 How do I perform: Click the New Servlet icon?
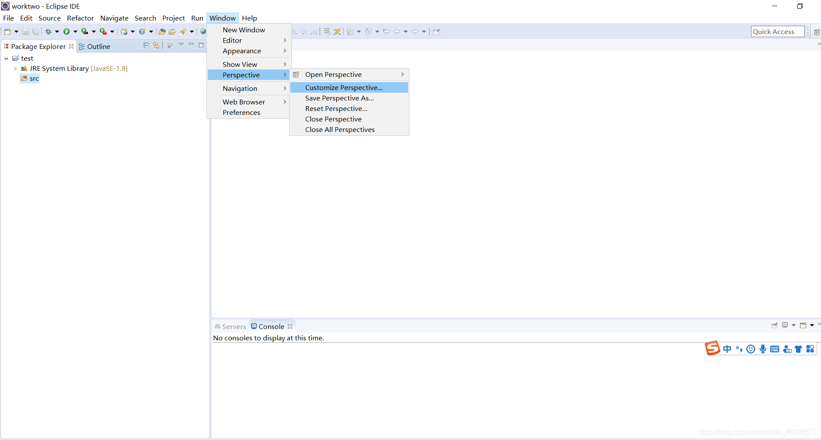point(142,31)
